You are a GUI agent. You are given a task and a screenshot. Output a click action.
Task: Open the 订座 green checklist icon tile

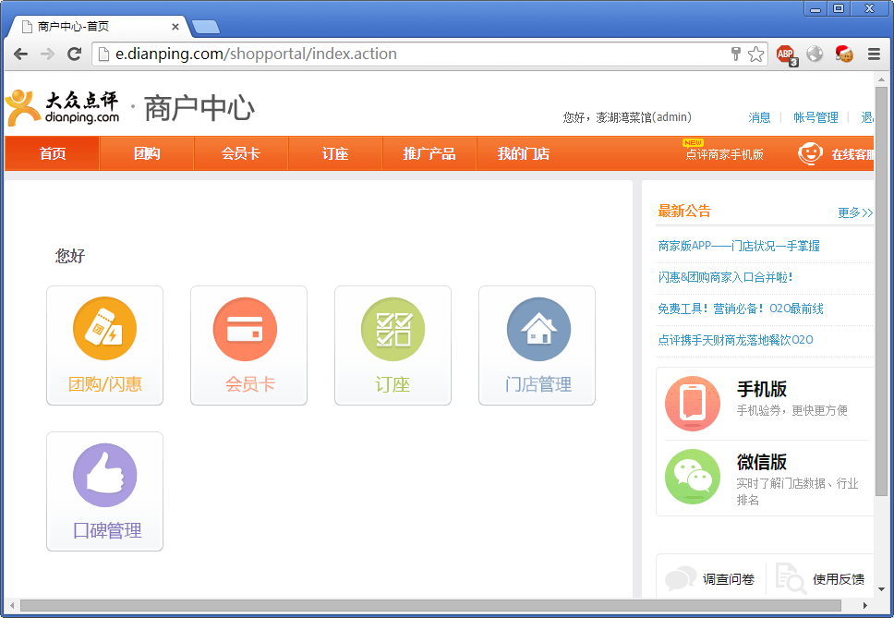point(393,345)
